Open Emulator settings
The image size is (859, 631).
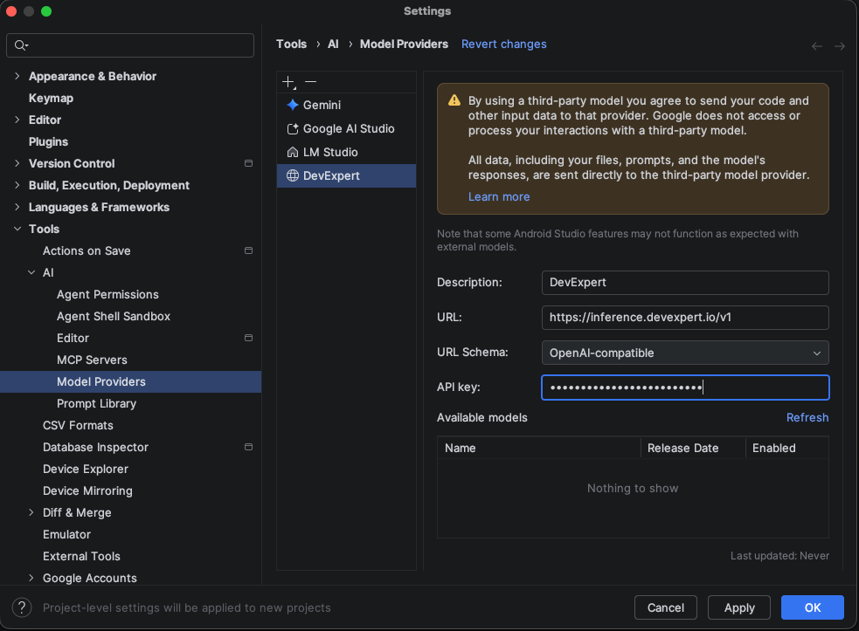click(66, 535)
